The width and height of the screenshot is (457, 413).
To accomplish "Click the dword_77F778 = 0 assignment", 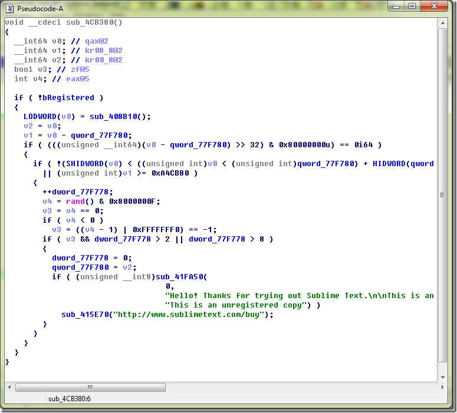I will 92,258.
